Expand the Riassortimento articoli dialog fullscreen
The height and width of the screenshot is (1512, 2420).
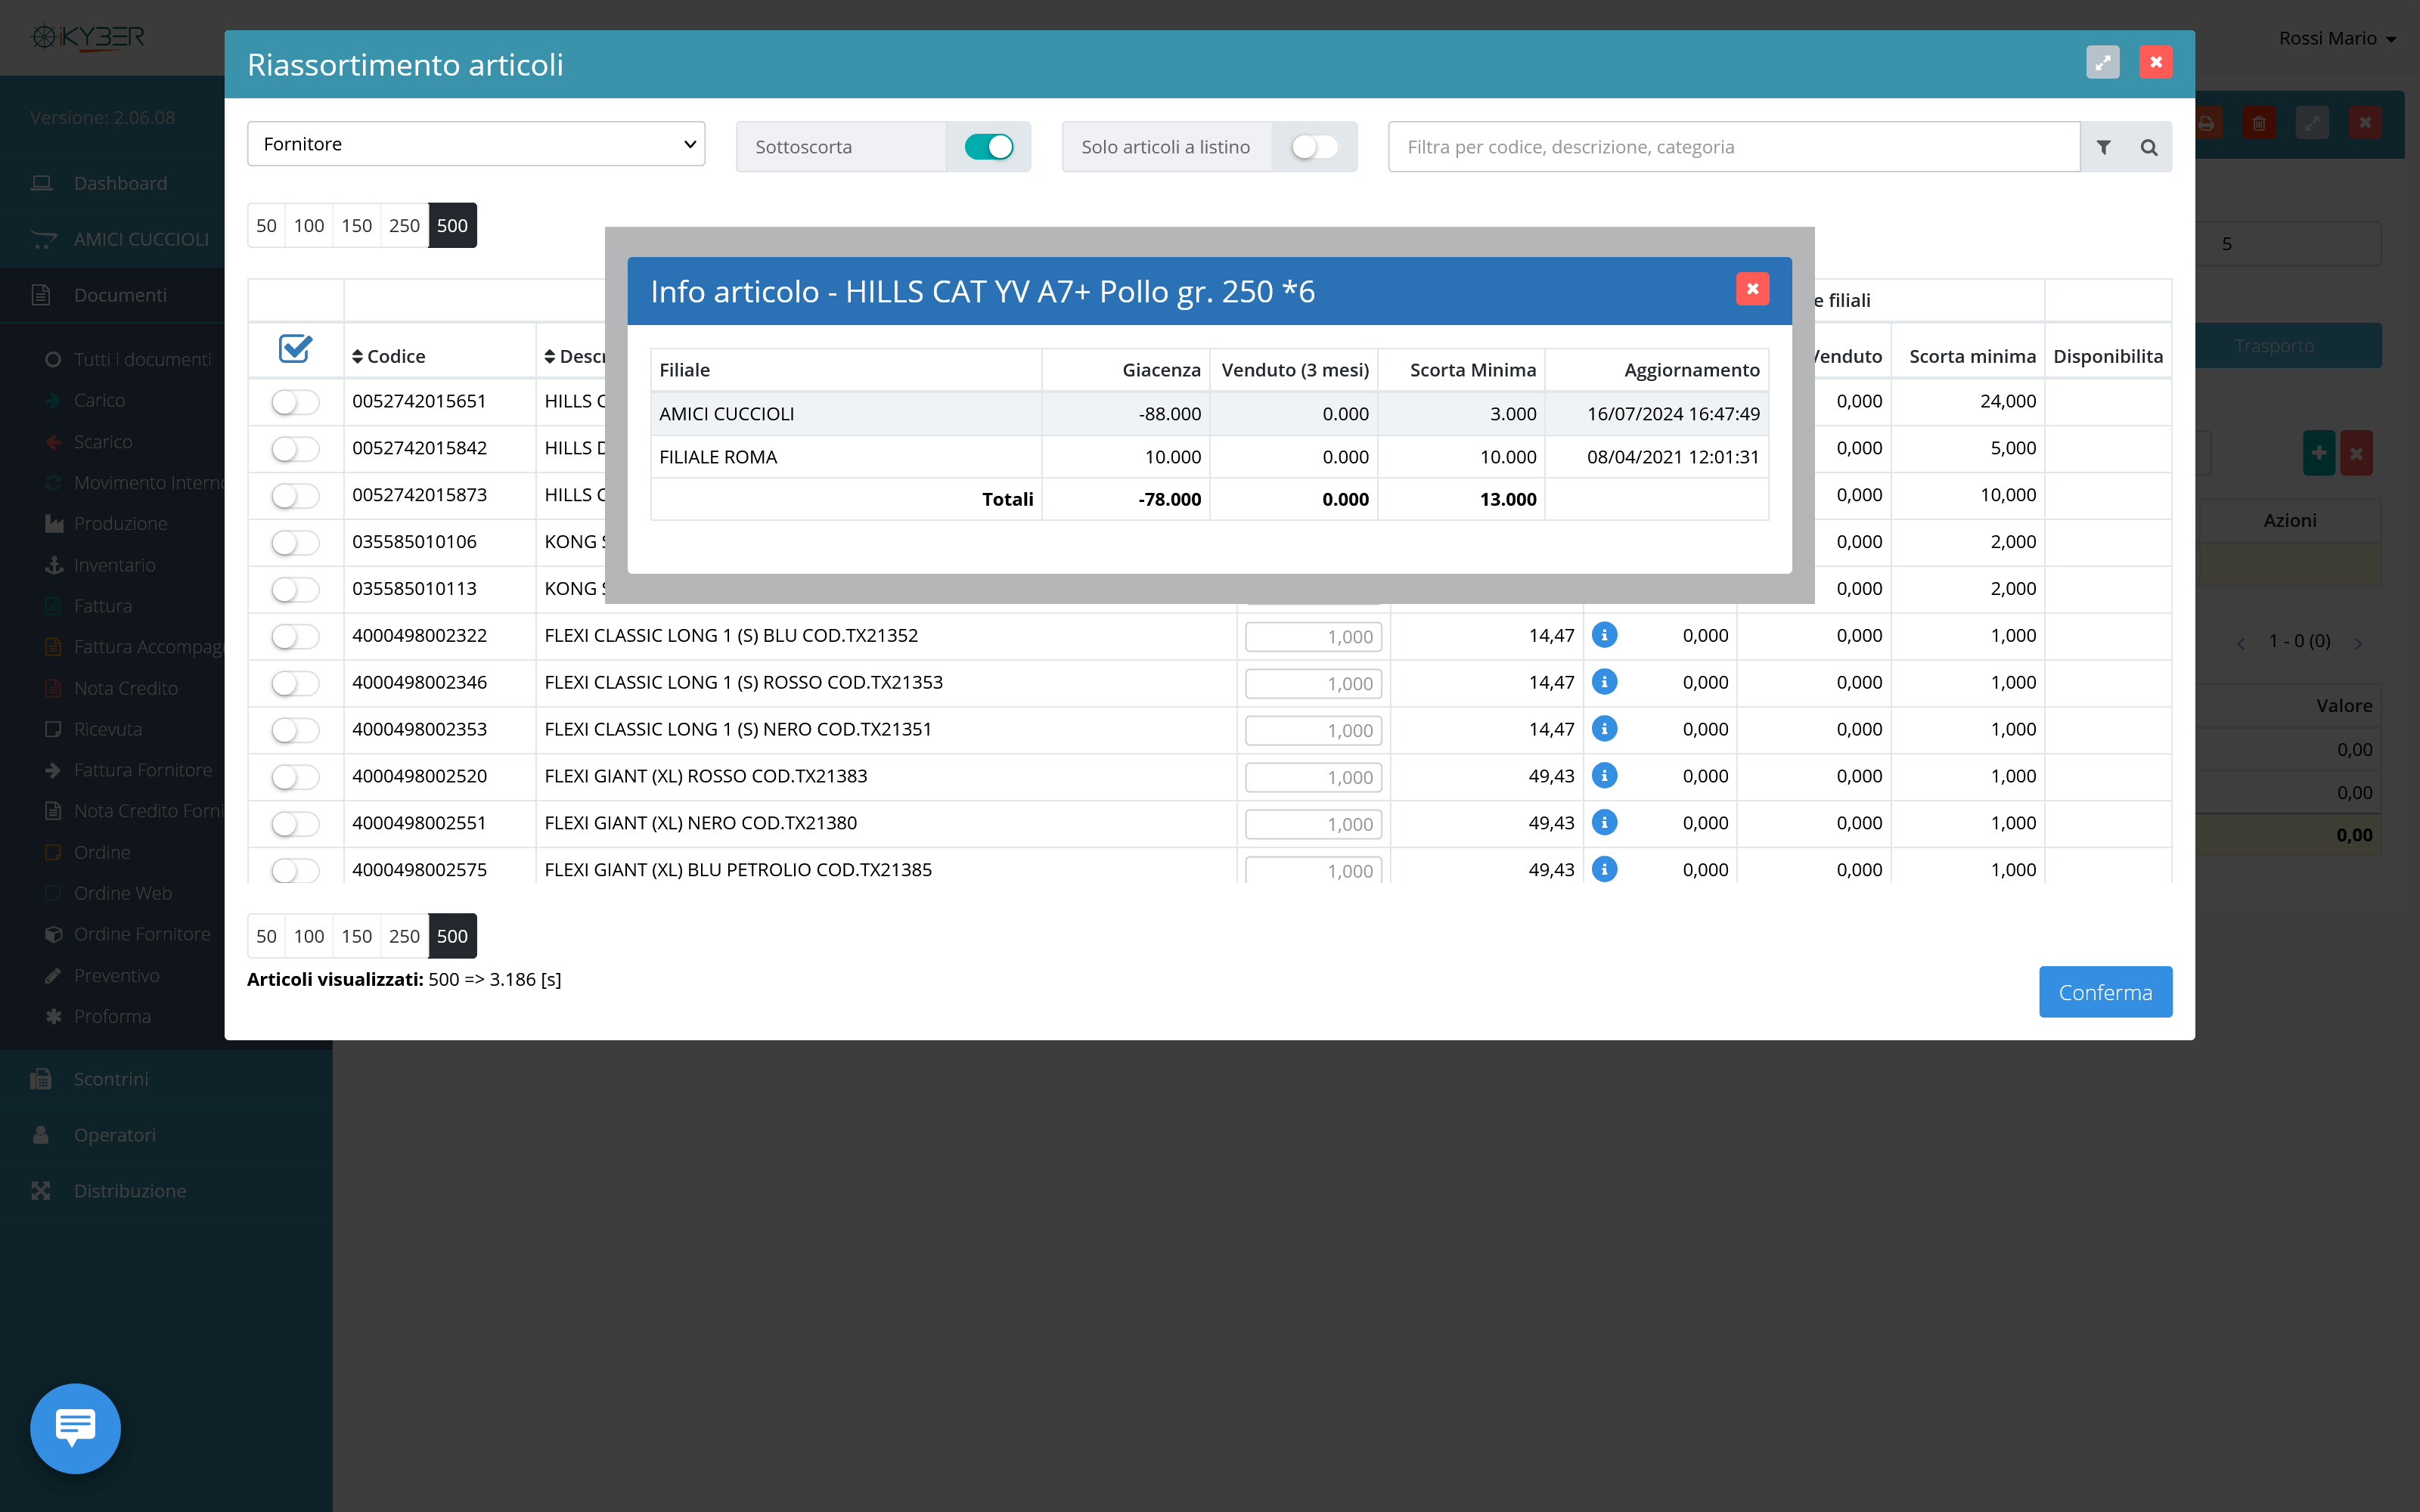(2103, 62)
